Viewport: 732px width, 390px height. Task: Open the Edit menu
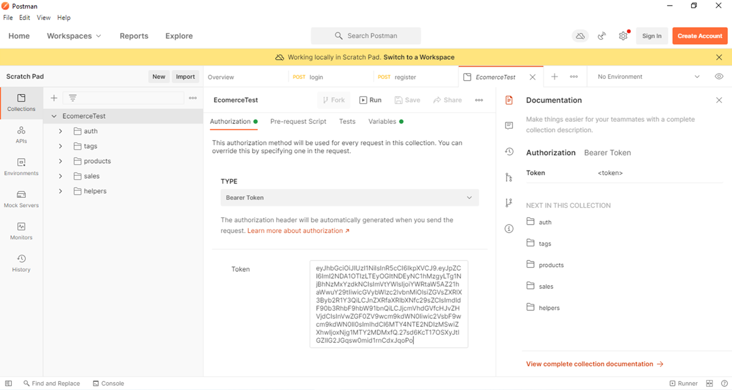pyautogui.click(x=25, y=17)
